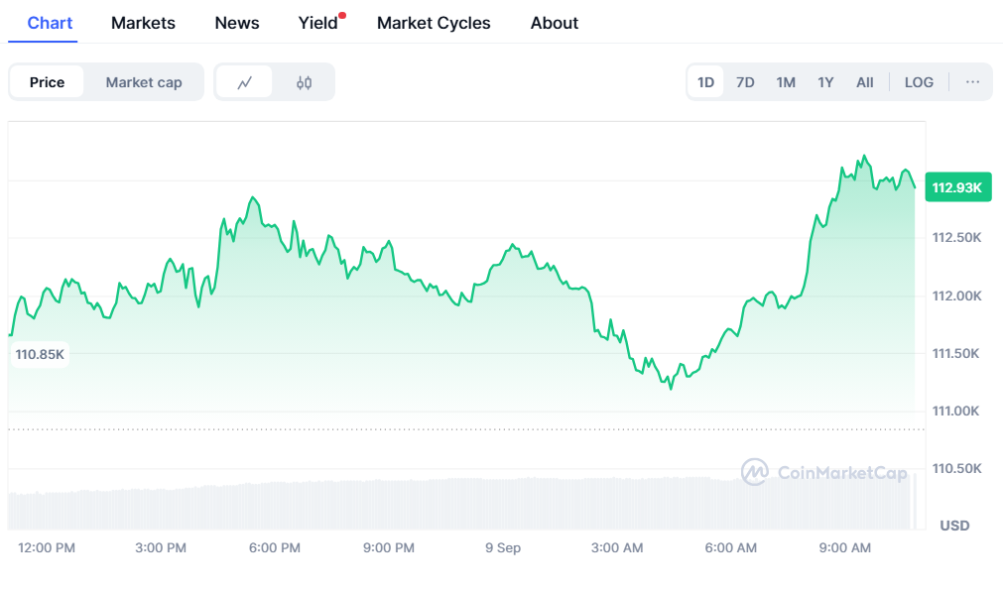Click the 9 Sep date marker
This screenshot has width=1003, height=592.
coord(503,547)
